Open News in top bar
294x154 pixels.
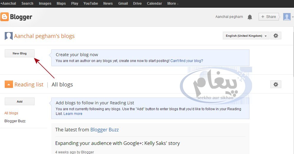click(108, 3)
